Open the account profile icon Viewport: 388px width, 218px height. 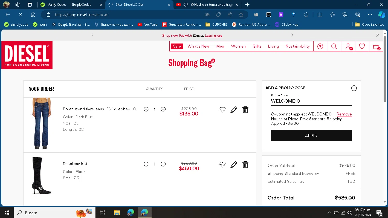(348, 47)
